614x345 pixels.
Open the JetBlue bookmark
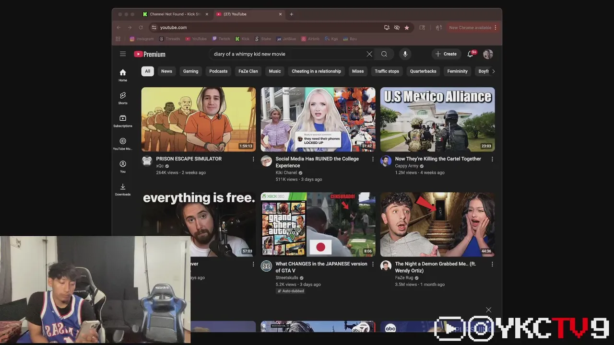(286, 39)
